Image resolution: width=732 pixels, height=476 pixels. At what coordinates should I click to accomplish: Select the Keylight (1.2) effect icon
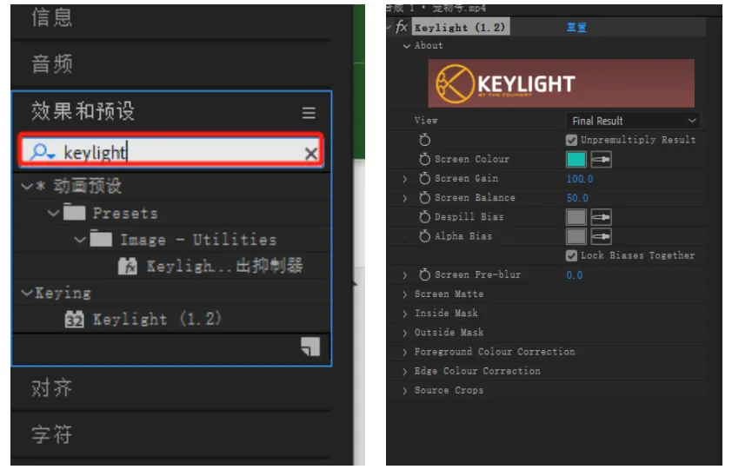(x=74, y=320)
